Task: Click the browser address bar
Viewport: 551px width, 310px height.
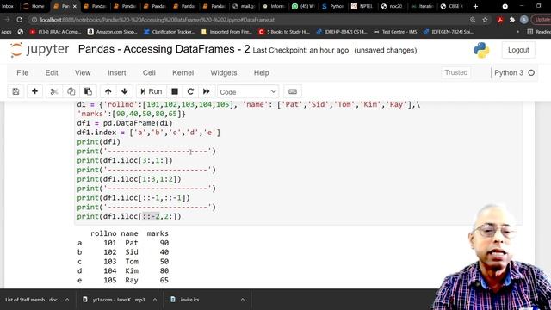Action: [246, 20]
